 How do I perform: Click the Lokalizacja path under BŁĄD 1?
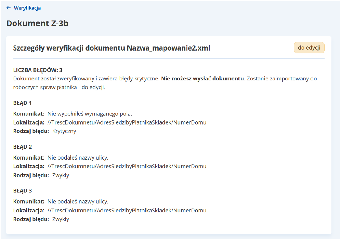click(x=127, y=122)
